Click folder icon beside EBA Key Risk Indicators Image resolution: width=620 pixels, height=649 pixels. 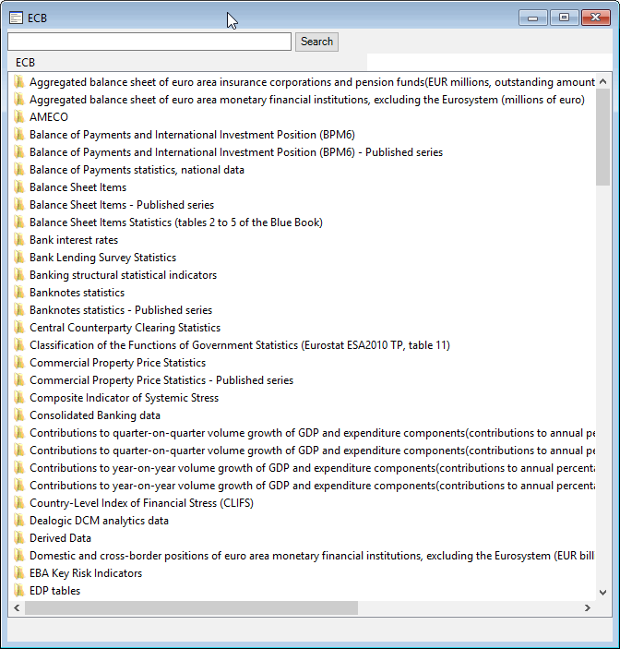[x=19, y=573]
